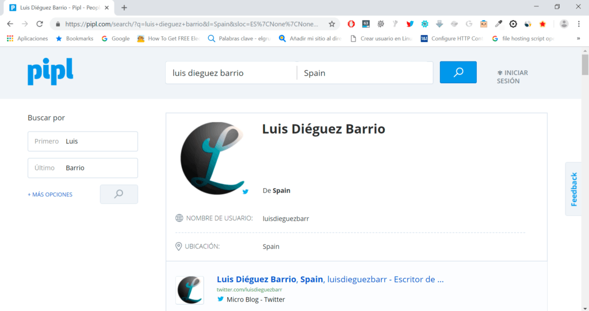Open 'Crear usuario en Linu' bookmark
This screenshot has width=589, height=311.
tap(381, 38)
